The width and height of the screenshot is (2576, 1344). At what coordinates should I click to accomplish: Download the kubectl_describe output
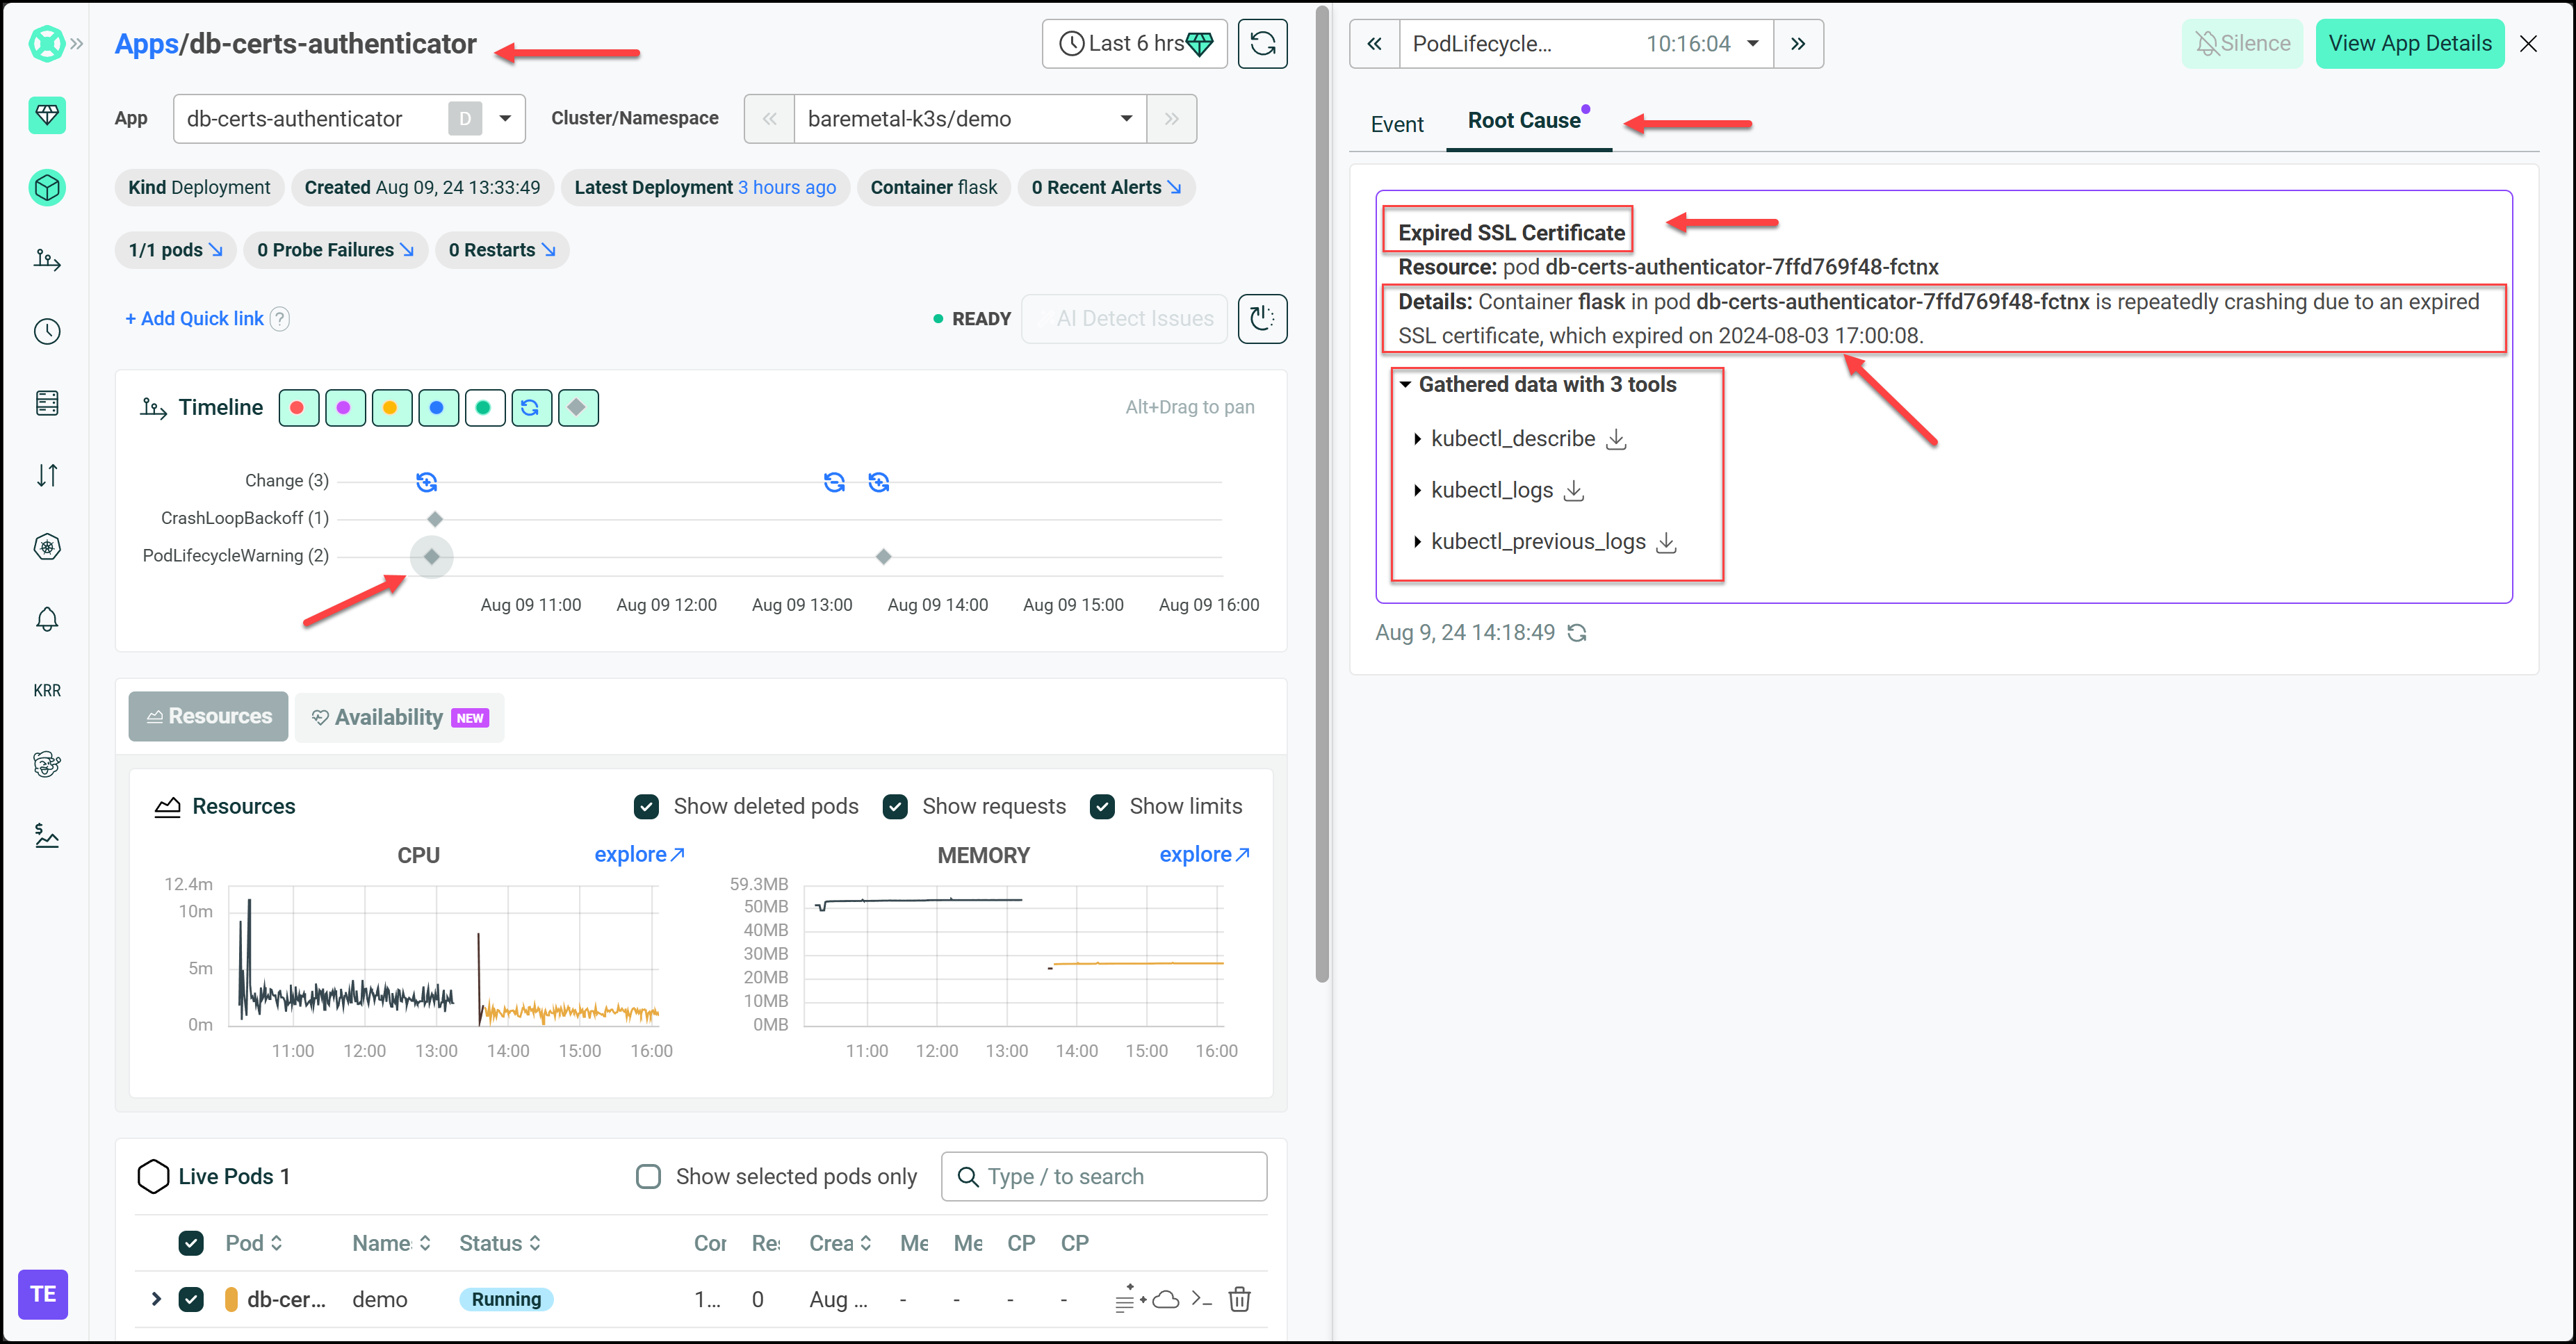coord(1616,439)
